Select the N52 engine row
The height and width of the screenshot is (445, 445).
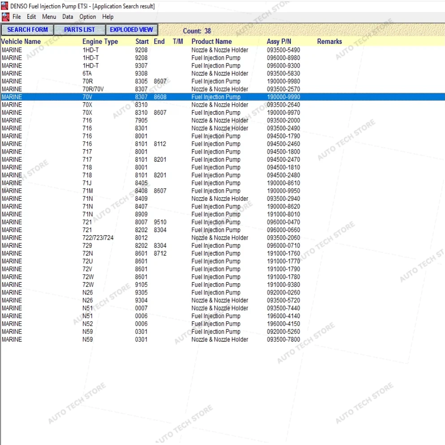click(x=222, y=324)
